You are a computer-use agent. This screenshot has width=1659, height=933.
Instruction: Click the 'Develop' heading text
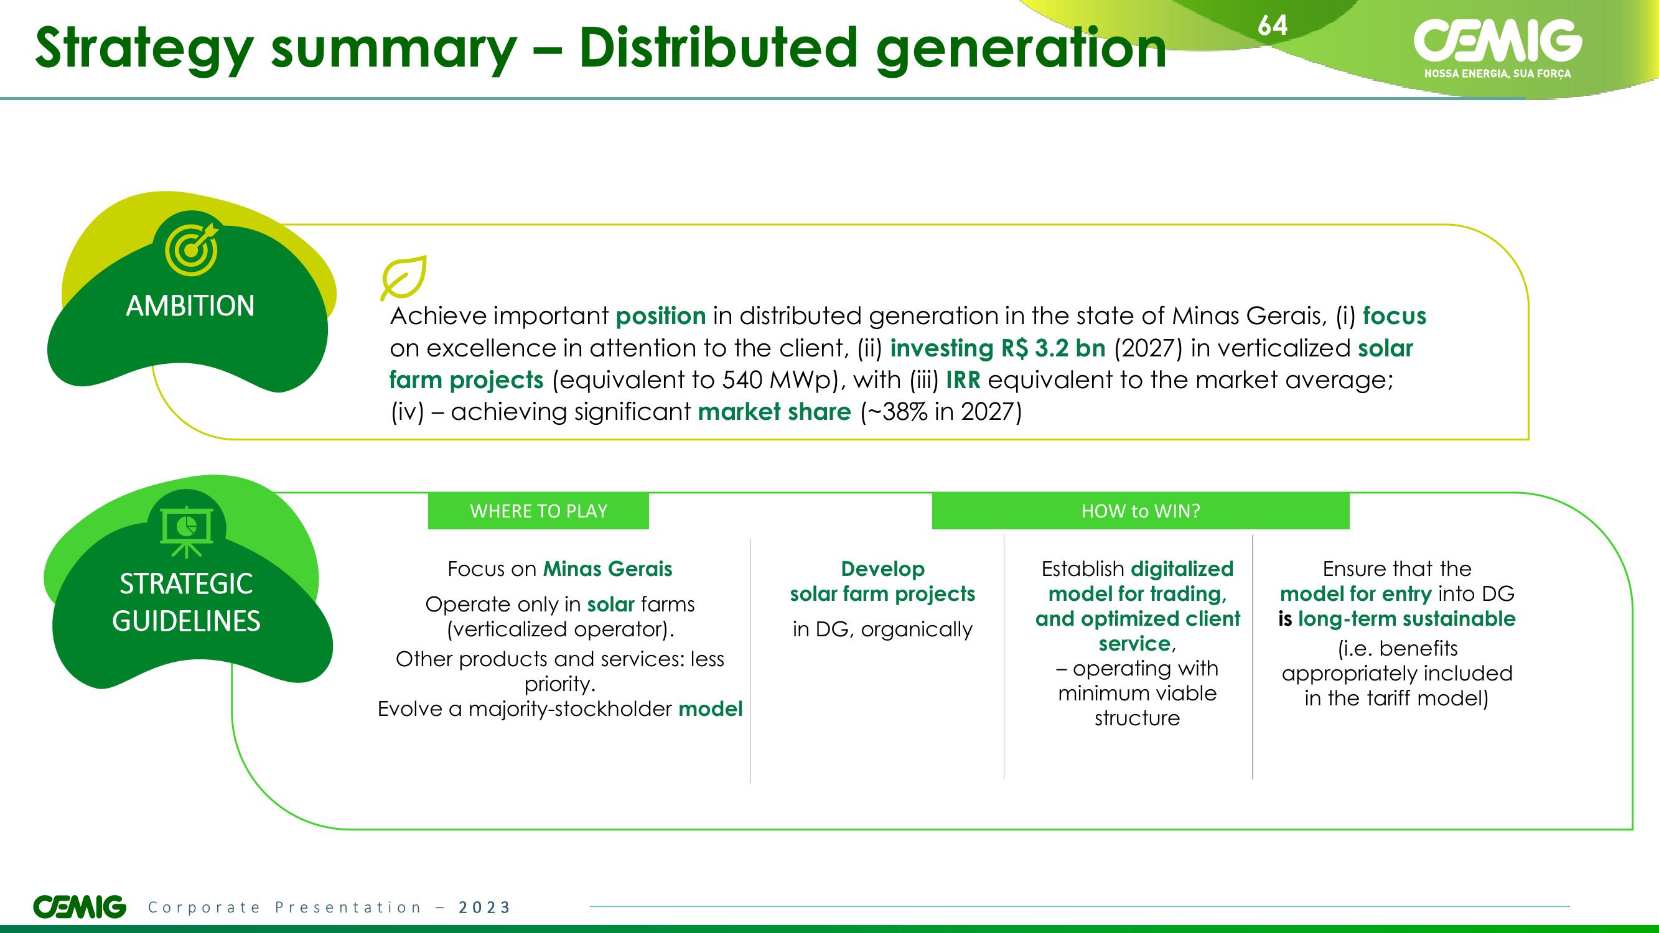click(x=883, y=569)
